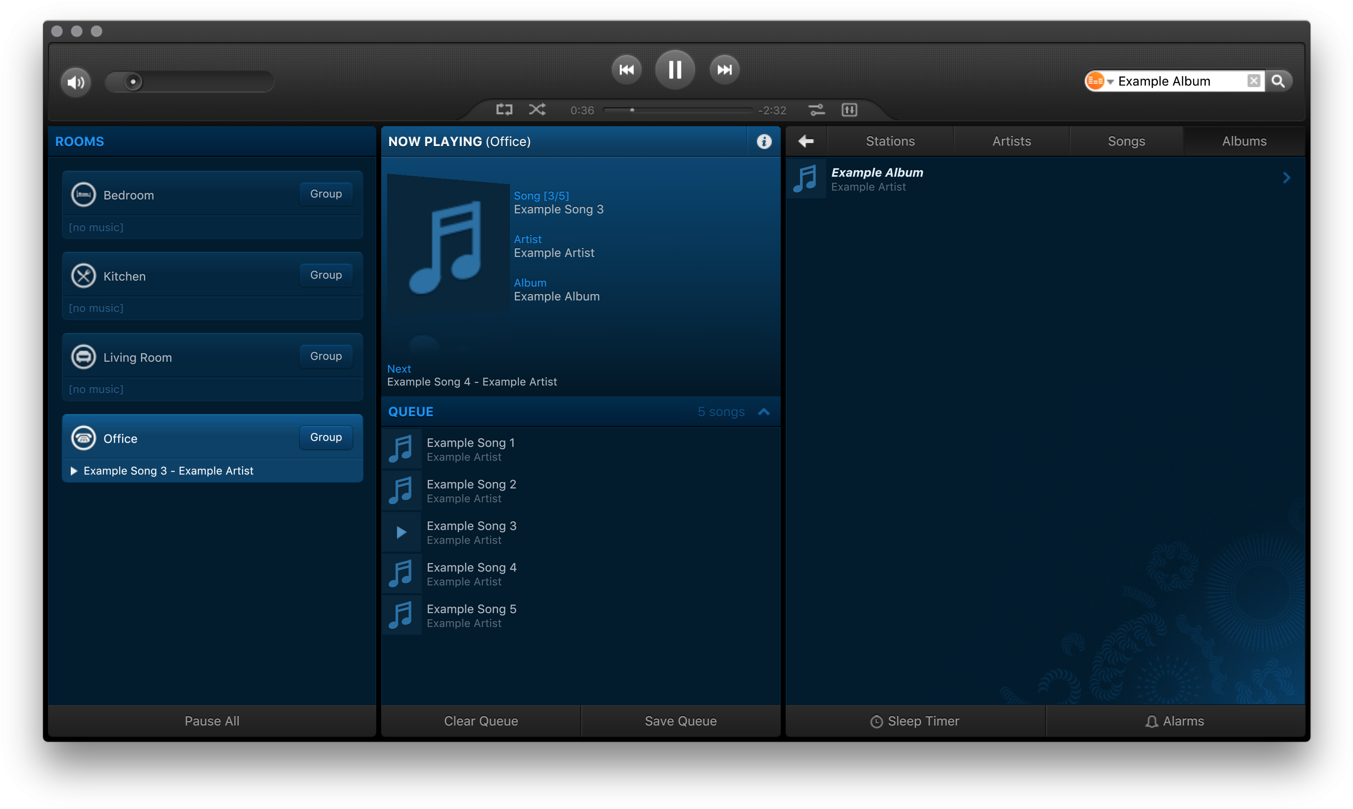Toggle repeat mode
This screenshot has width=1353, height=809.
(503, 109)
